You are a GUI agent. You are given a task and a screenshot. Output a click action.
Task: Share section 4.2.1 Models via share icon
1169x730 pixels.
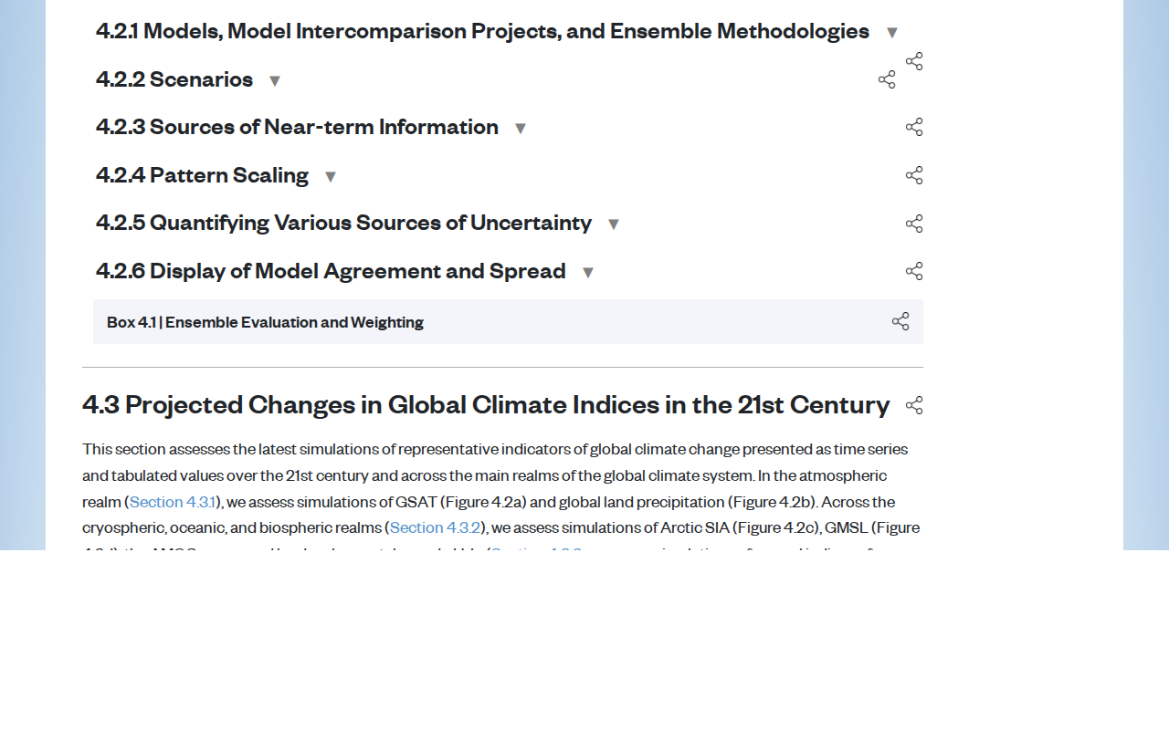[x=914, y=61]
